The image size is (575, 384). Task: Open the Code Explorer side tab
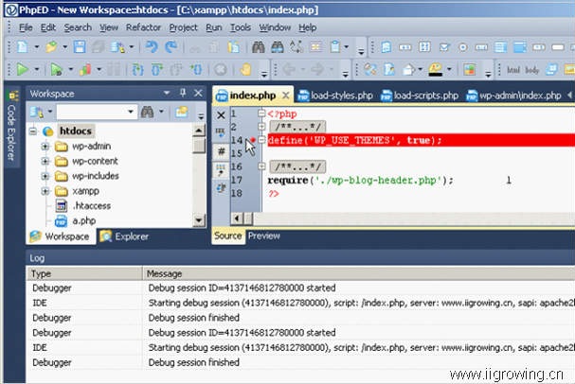click(11, 127)
